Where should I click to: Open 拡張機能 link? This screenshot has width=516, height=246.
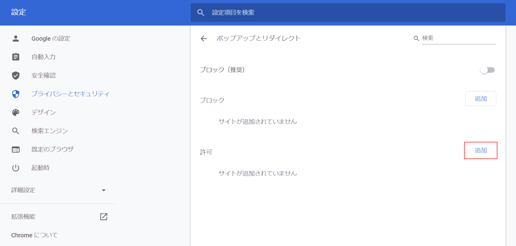pos(23,217)
